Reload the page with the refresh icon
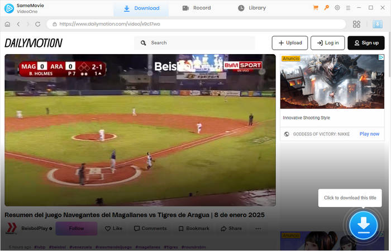 pyautogui.click(x=37, y=24)
